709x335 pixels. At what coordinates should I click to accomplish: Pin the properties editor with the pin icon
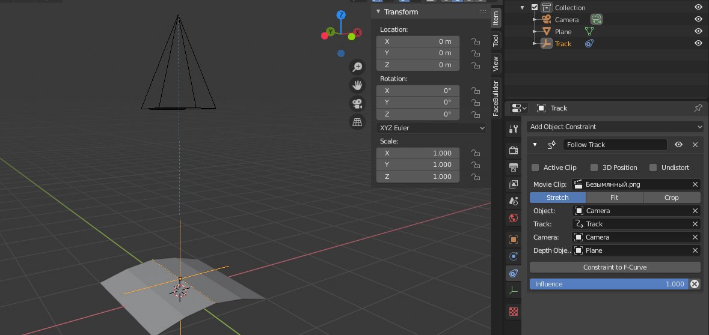[698, 108]
